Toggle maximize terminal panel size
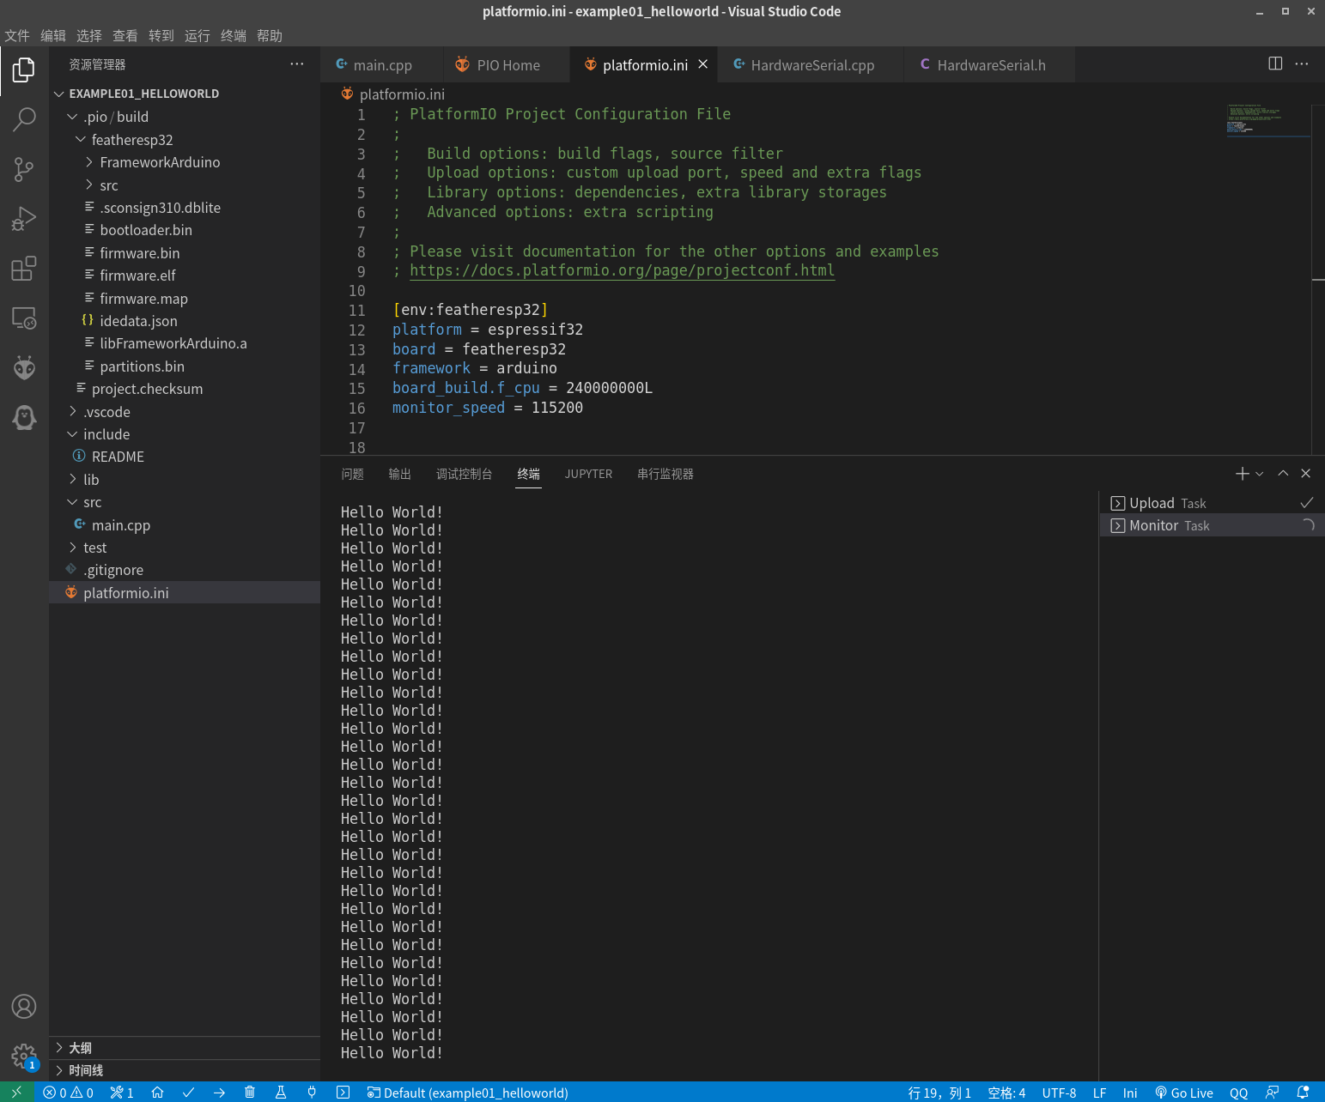 pyautogui.click(x=1283, y=474)
